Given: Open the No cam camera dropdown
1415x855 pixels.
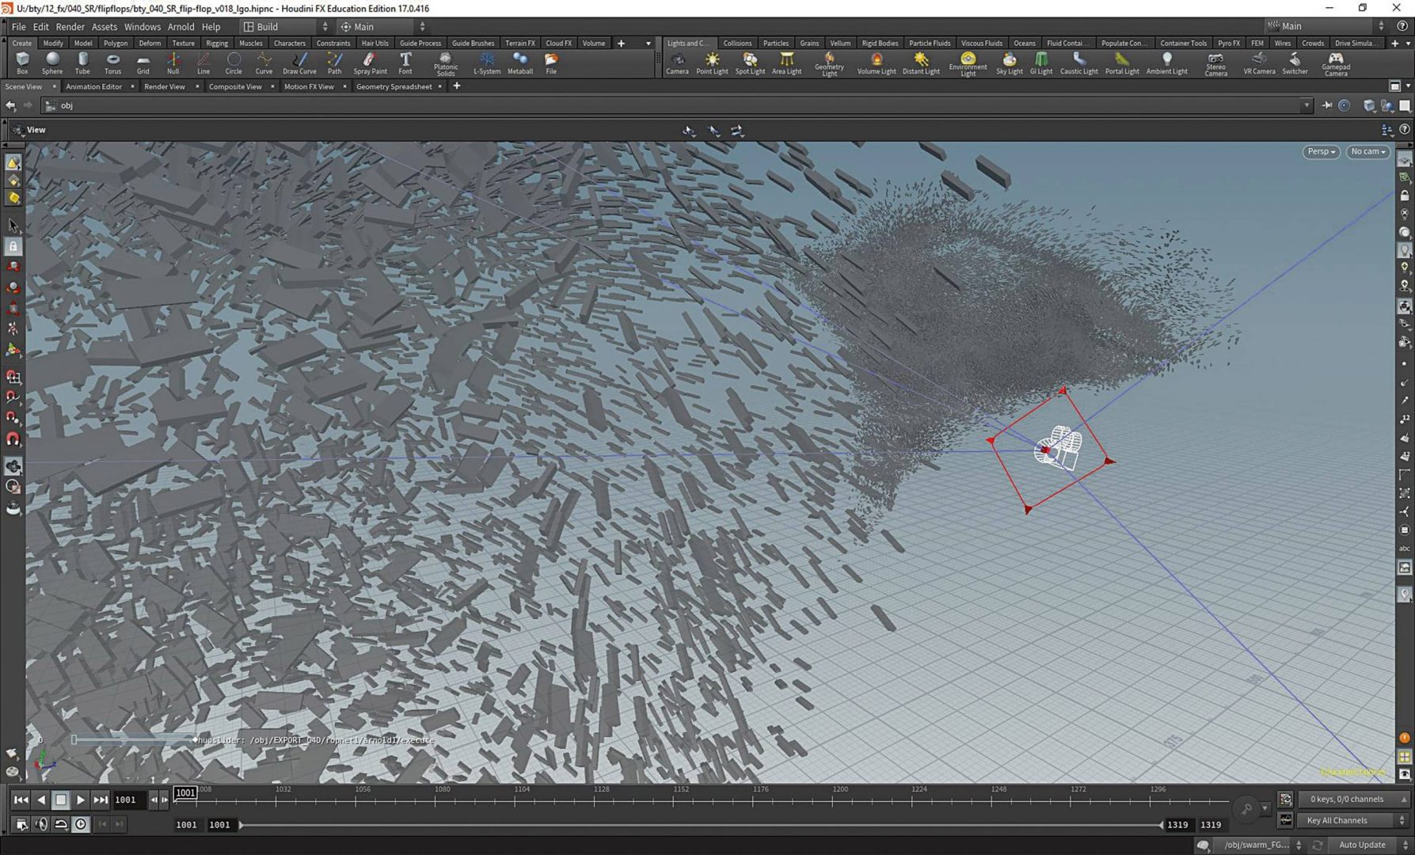Looking at the screenshot, I should 1367,151.
